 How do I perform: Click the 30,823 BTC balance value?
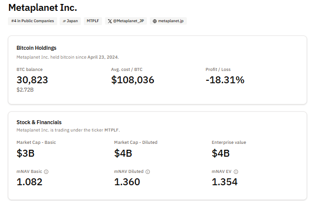point(32,80)
